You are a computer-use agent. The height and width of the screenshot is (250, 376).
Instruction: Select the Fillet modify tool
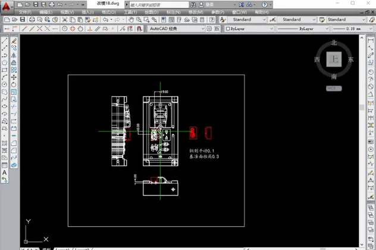(x=14, y=150)
